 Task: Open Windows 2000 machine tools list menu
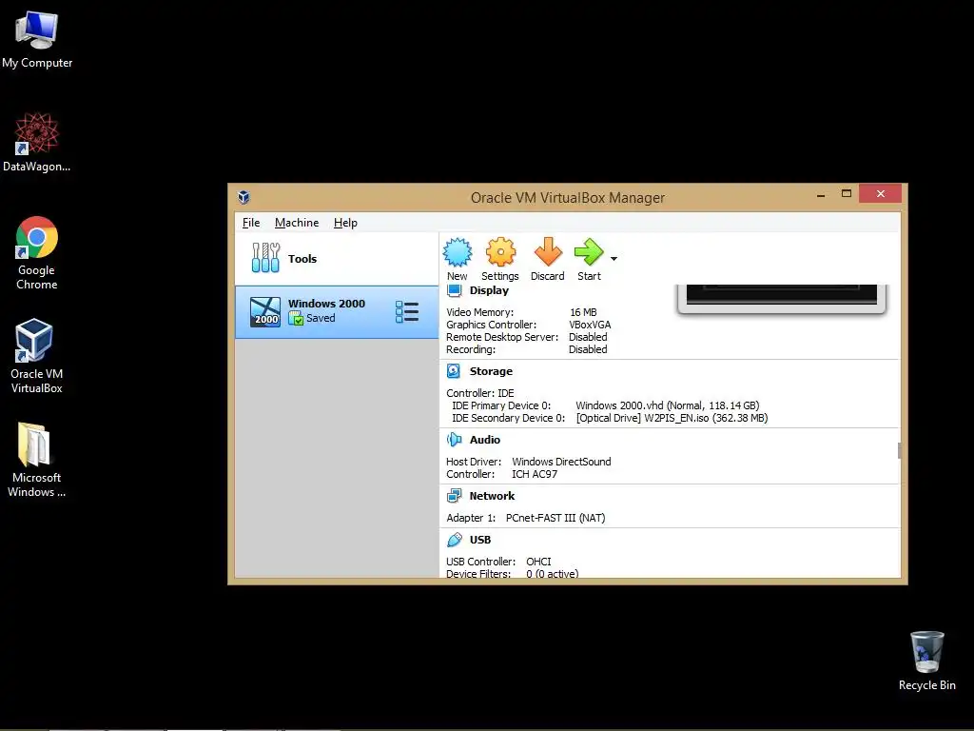click(x=407, y=311)
